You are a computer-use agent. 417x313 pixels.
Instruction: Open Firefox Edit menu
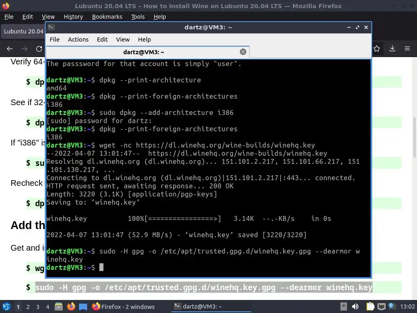pyautogui.click(x=28, y=17)
